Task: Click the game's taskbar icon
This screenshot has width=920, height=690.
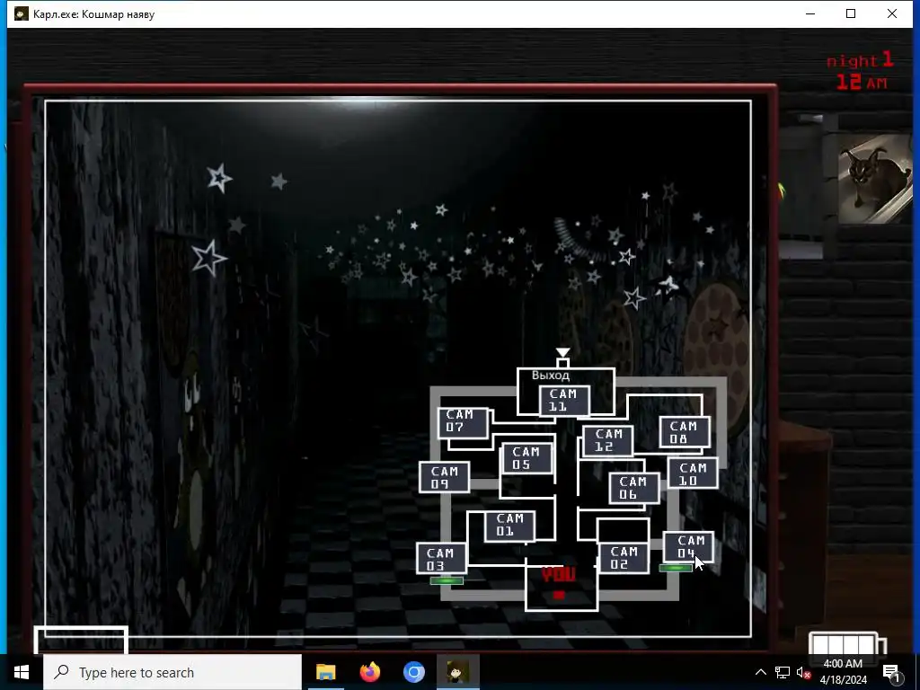Action: click(x=457, y=672)
